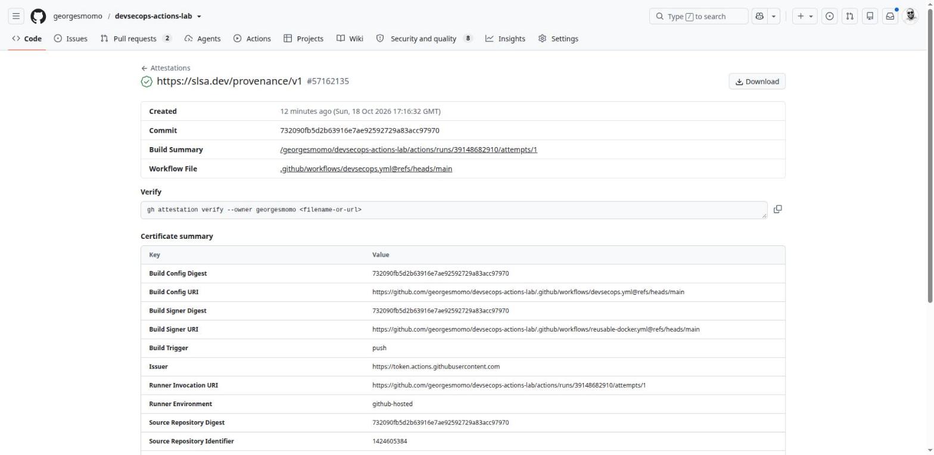View pull requests icon in top header
934x455 pixels.
[x=849, y=16]
